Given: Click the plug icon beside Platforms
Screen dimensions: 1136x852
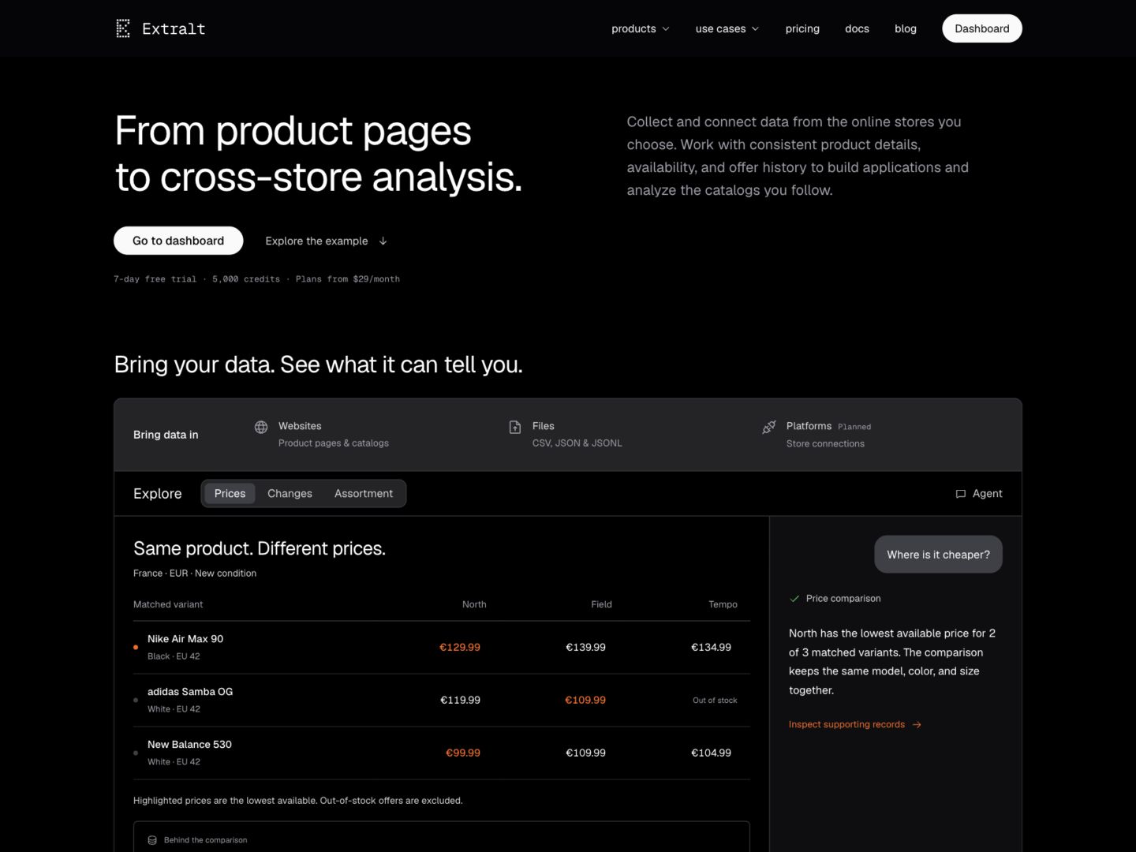Looking at the screenshot, I should coord(769,427).
